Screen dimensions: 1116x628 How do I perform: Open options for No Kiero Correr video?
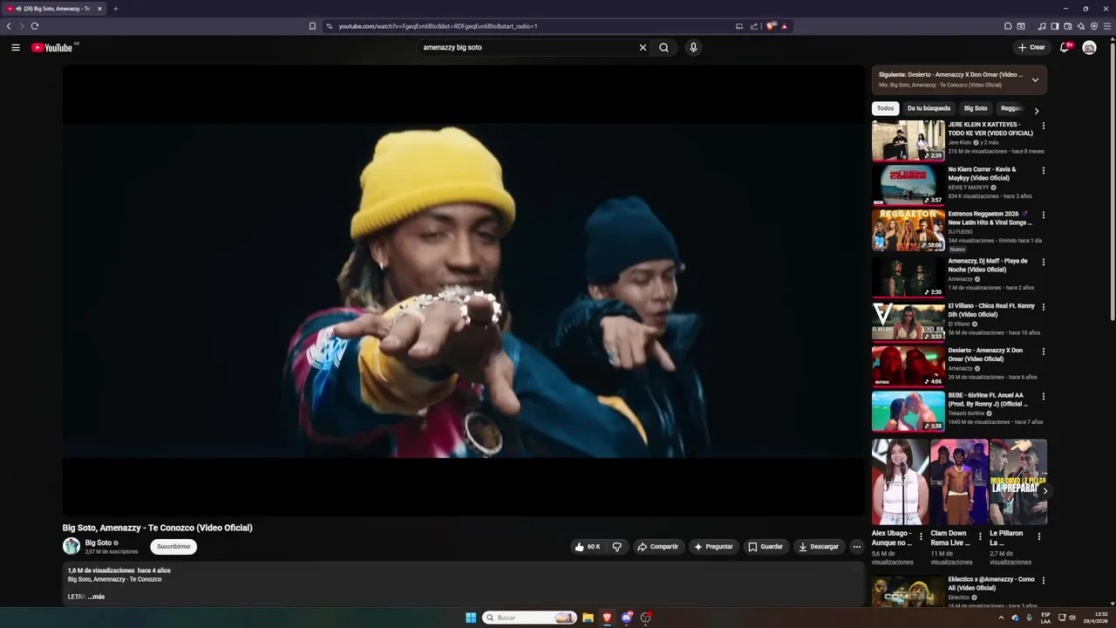(1043, 170)
